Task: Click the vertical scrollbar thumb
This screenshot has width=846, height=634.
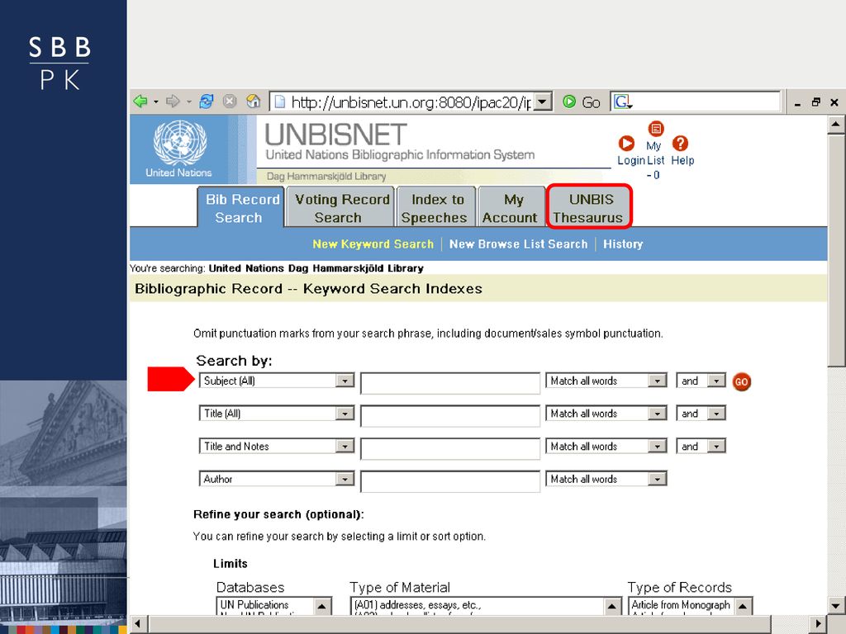Action: point(836,249)
